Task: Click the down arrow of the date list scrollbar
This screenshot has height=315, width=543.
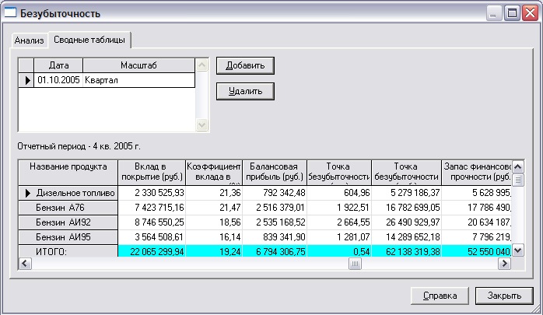Action: [202, 124]
